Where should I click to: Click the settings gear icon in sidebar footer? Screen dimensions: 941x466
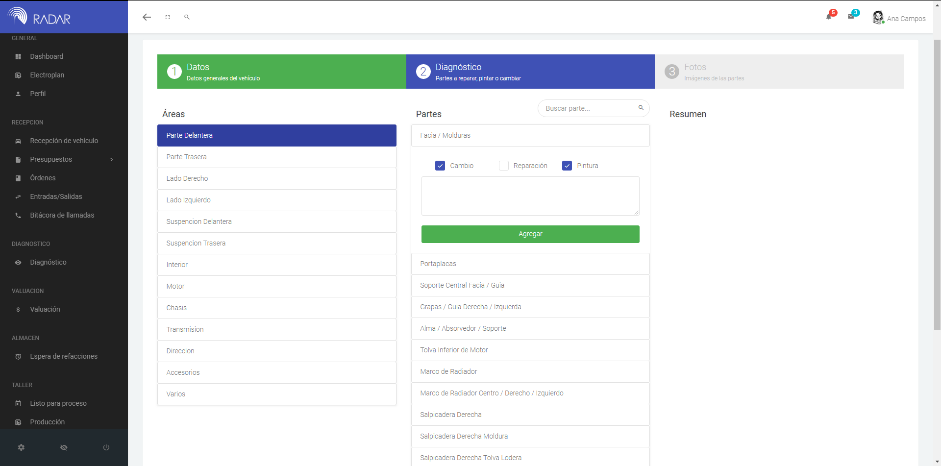click(x=21, y=447)
